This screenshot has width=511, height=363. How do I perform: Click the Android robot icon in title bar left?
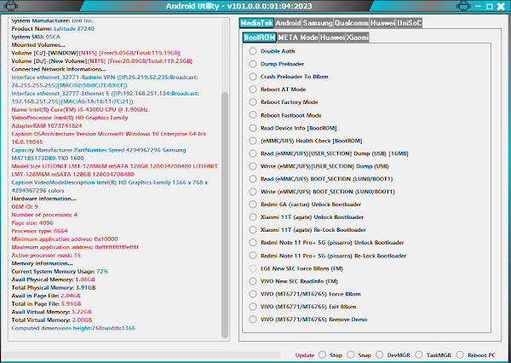pyautogui.click(x=10, y=6)
